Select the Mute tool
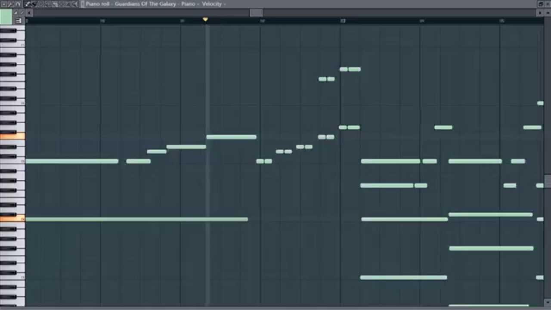 point(48,4)
